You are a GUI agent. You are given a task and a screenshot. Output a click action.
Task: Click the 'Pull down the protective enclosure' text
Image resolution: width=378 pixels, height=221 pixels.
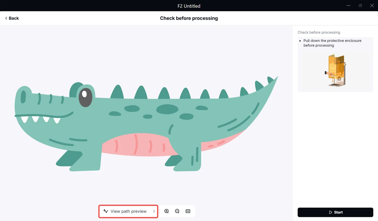pyautogui.click(x=332, y=43)
